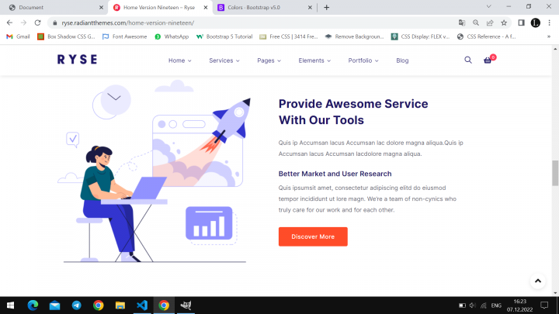Viewport: 559px width, 314px height.
Task: Open the Blog menu link
Action: (x=402, y=60)
